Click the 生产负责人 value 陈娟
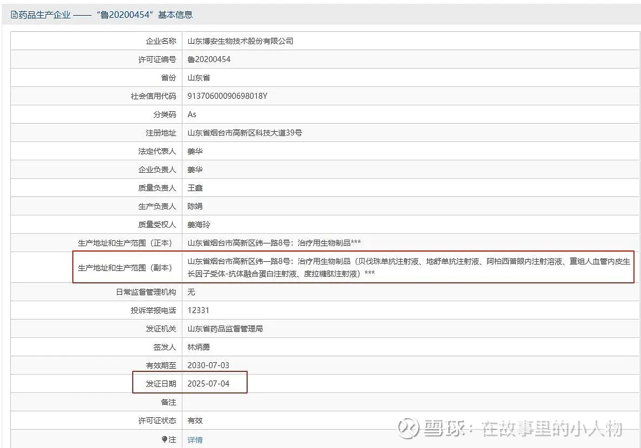 [195, 206]
